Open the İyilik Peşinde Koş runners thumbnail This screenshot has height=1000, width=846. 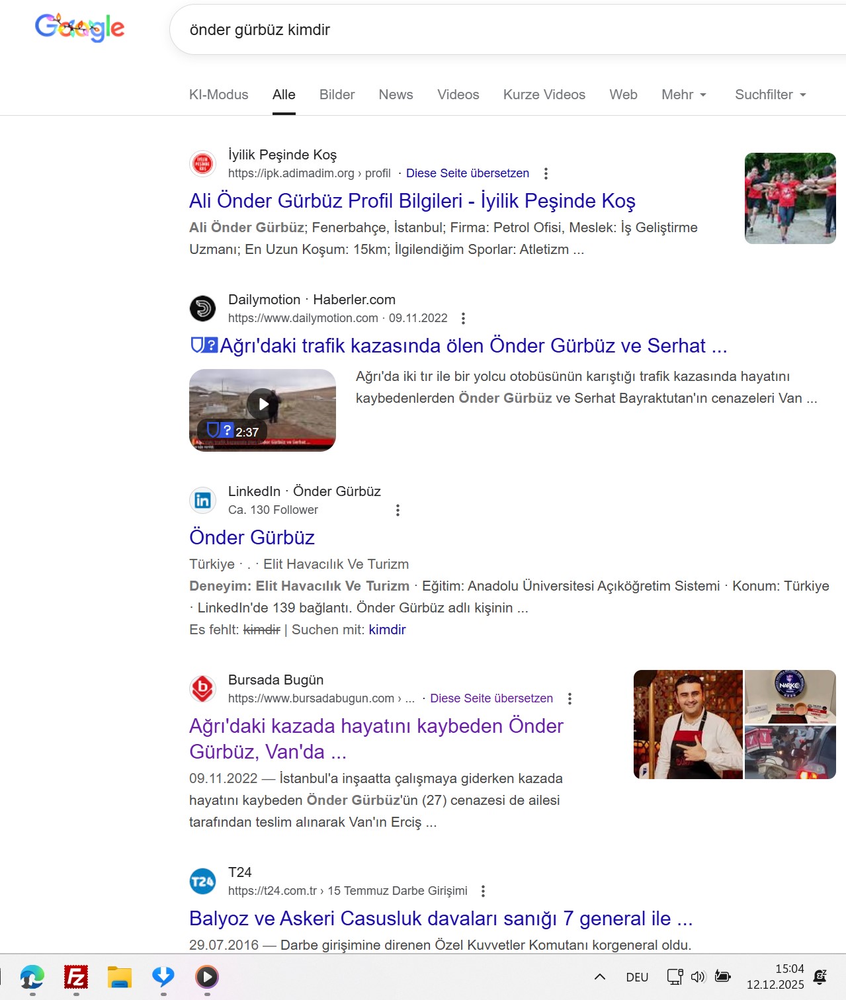[x=790, y=198]
